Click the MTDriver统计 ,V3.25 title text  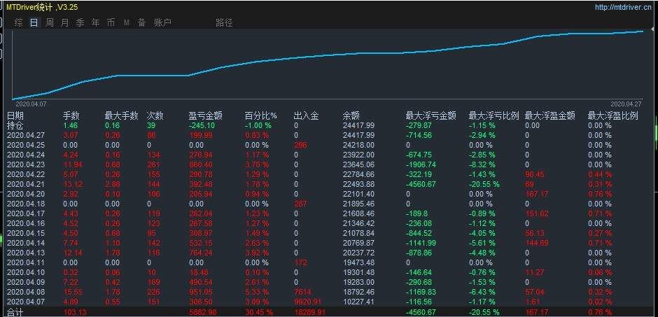(41, 7)
